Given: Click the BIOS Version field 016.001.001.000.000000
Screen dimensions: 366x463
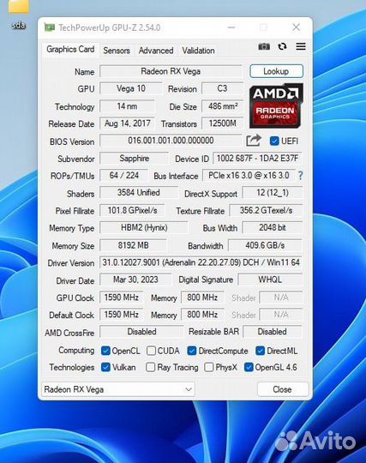Looking at the screenshot, I should (x=171, y=141).
